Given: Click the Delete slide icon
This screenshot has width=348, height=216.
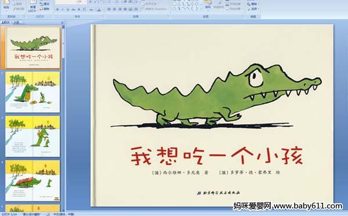Looking at the screenshot, I should tap(45, 9).
